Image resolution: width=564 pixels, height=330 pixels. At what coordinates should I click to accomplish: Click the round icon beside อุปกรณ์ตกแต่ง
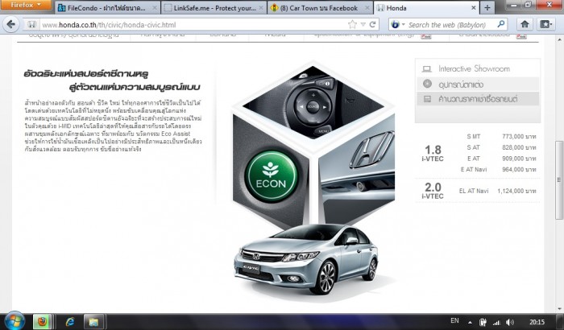pos(427,84)
